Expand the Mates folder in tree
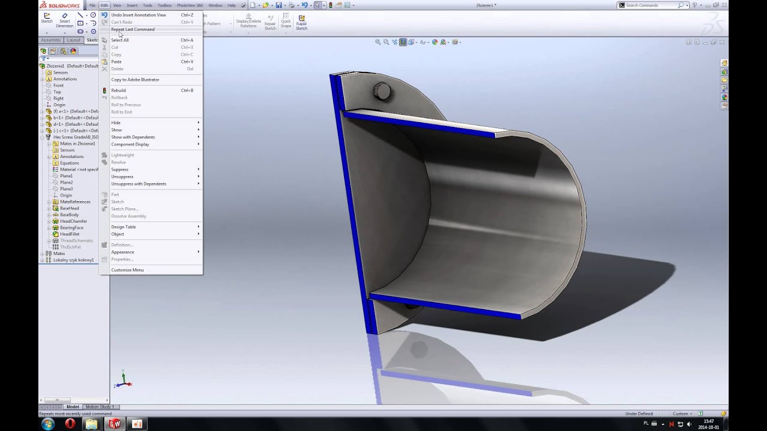 (x=42, y=253)
